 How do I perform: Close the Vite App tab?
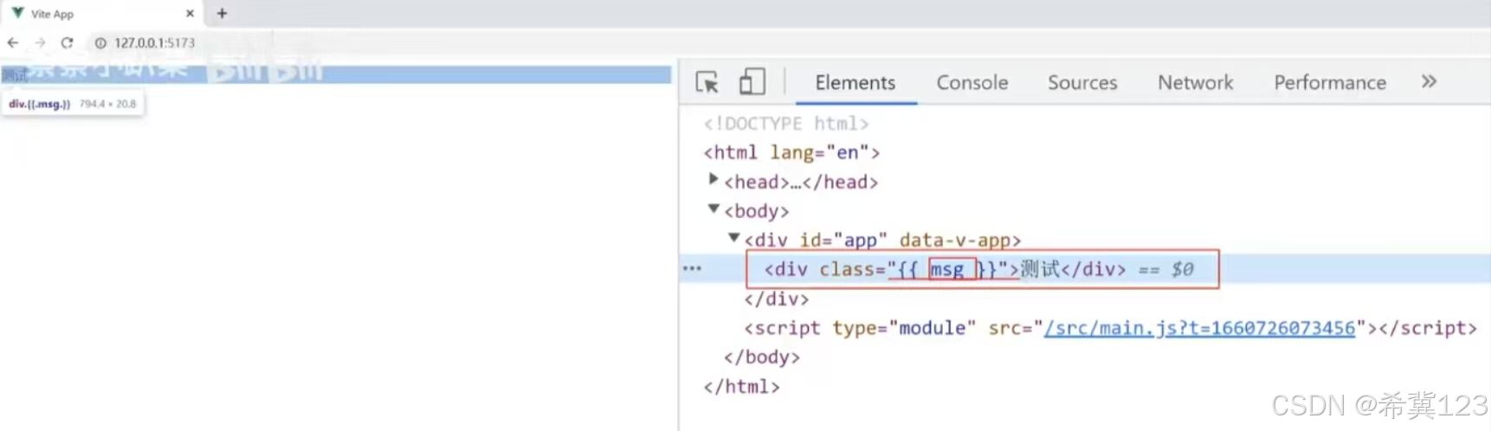pos(190,14)
